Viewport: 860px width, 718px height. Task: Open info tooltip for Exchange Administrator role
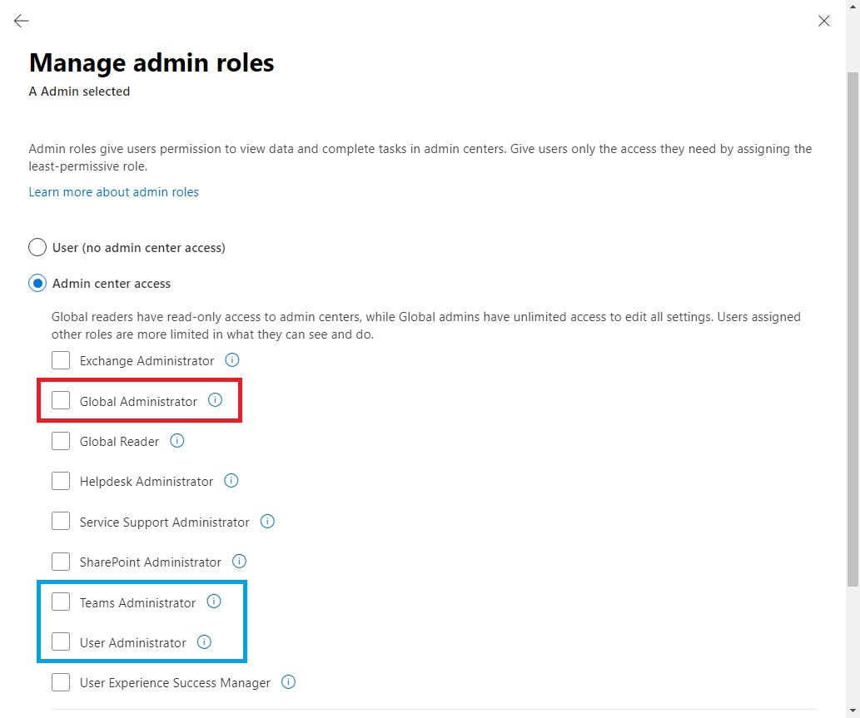[231, 360]
